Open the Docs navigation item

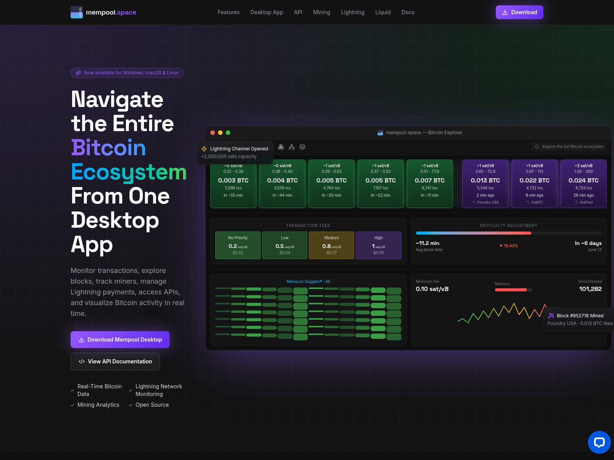(408, 12)
